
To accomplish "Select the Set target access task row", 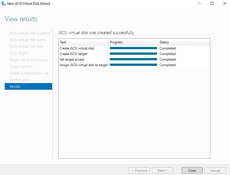I will [x=134, y=59].
